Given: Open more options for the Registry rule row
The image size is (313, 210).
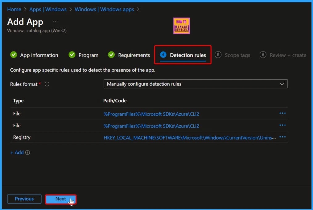Looking at the screenshot, I should [x=282, y=137].
